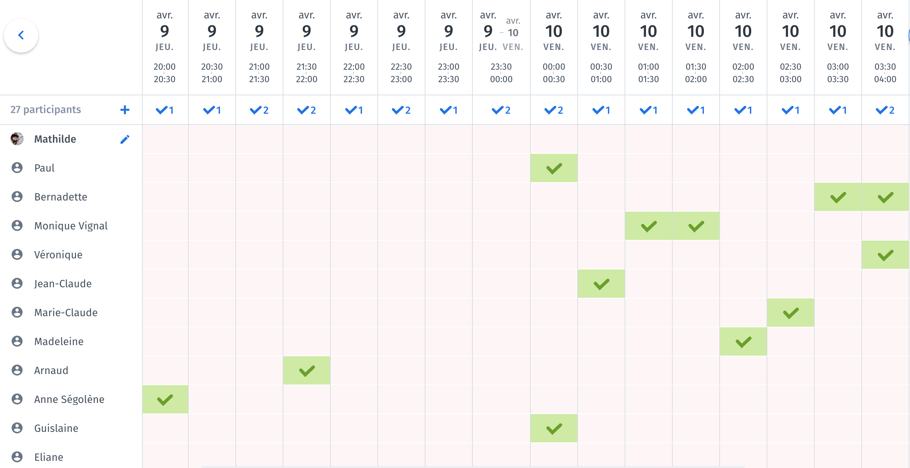Screen dimensions: 910x468
Task: Click the name Véronique in participant list
Action: tap(58, 255)
